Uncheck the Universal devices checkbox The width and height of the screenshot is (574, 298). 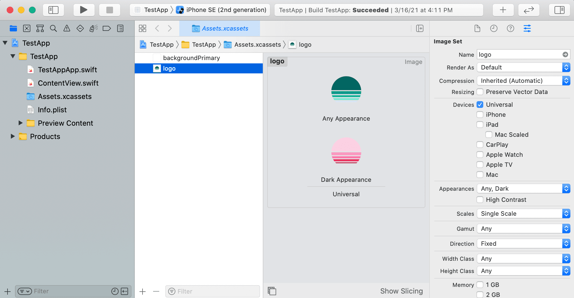pyautogui.click(x=480, y=105)
